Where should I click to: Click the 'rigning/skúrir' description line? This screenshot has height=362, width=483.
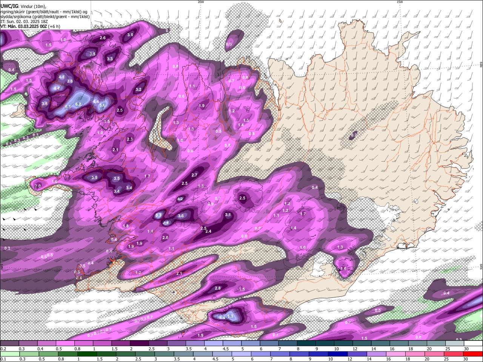tap(44, 12)
